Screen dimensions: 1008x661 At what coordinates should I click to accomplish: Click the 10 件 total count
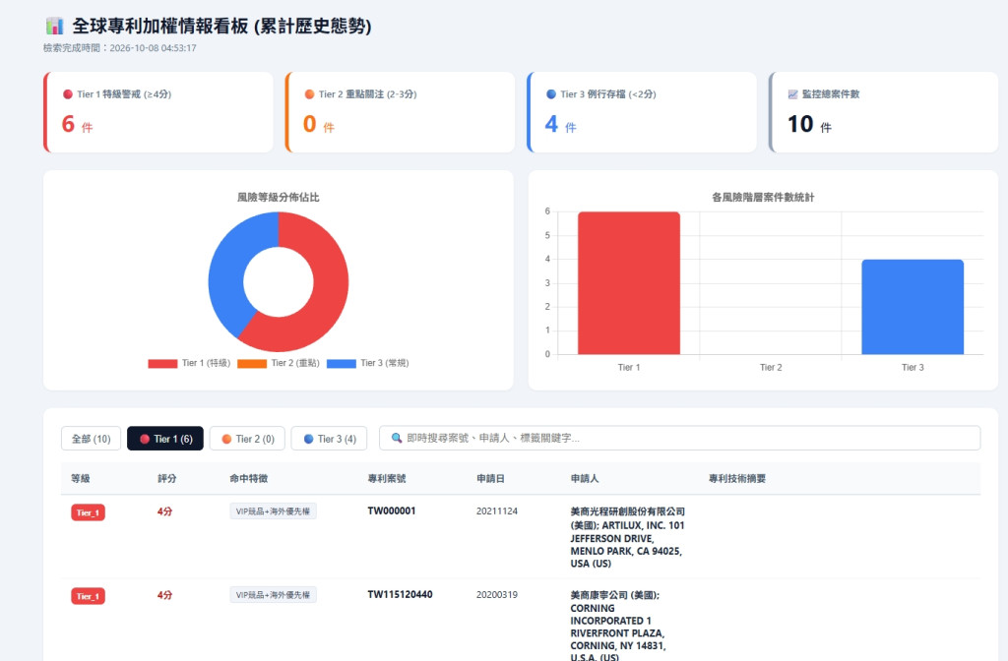coord(809,124)
